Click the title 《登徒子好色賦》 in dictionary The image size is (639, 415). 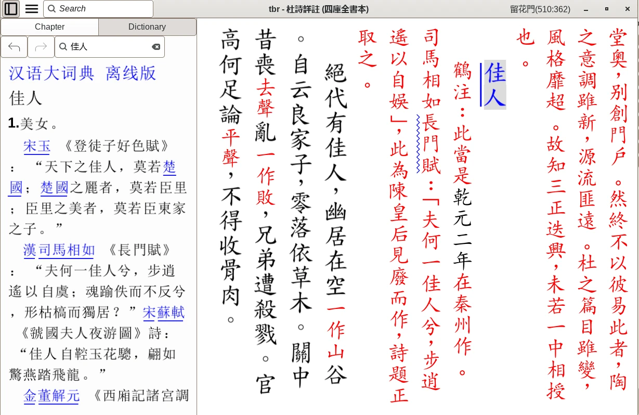point(116,146)
